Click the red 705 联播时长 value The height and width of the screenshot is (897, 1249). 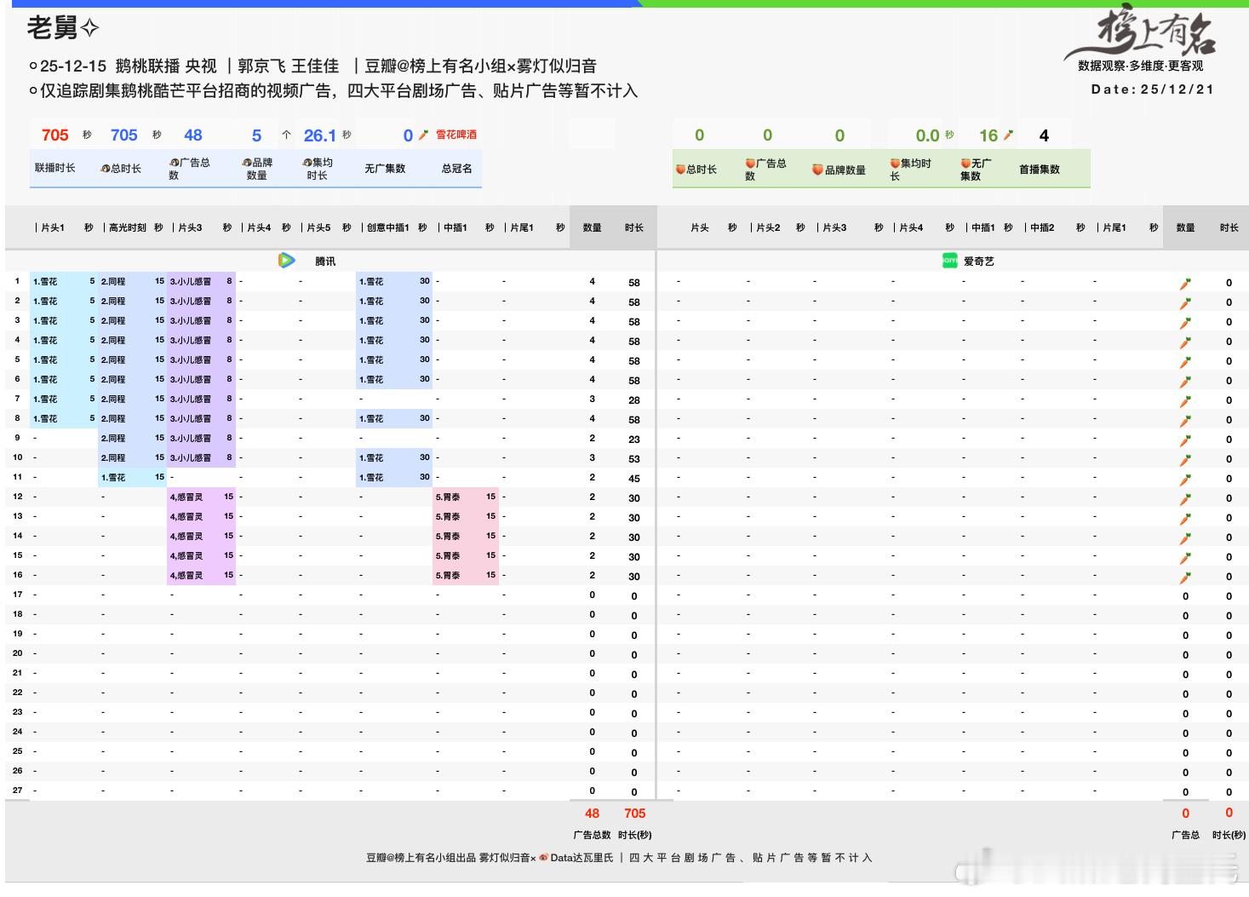click(54, 135)
